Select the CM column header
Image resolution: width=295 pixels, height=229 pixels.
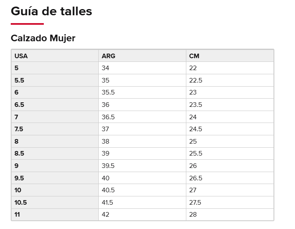click(x=230, y=56)
